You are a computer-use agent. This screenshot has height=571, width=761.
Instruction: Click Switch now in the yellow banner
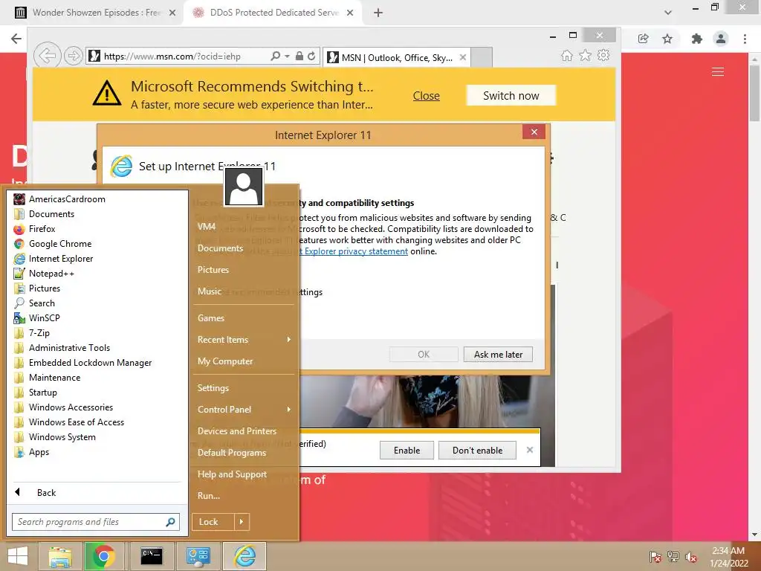click(x=511, y=96)
